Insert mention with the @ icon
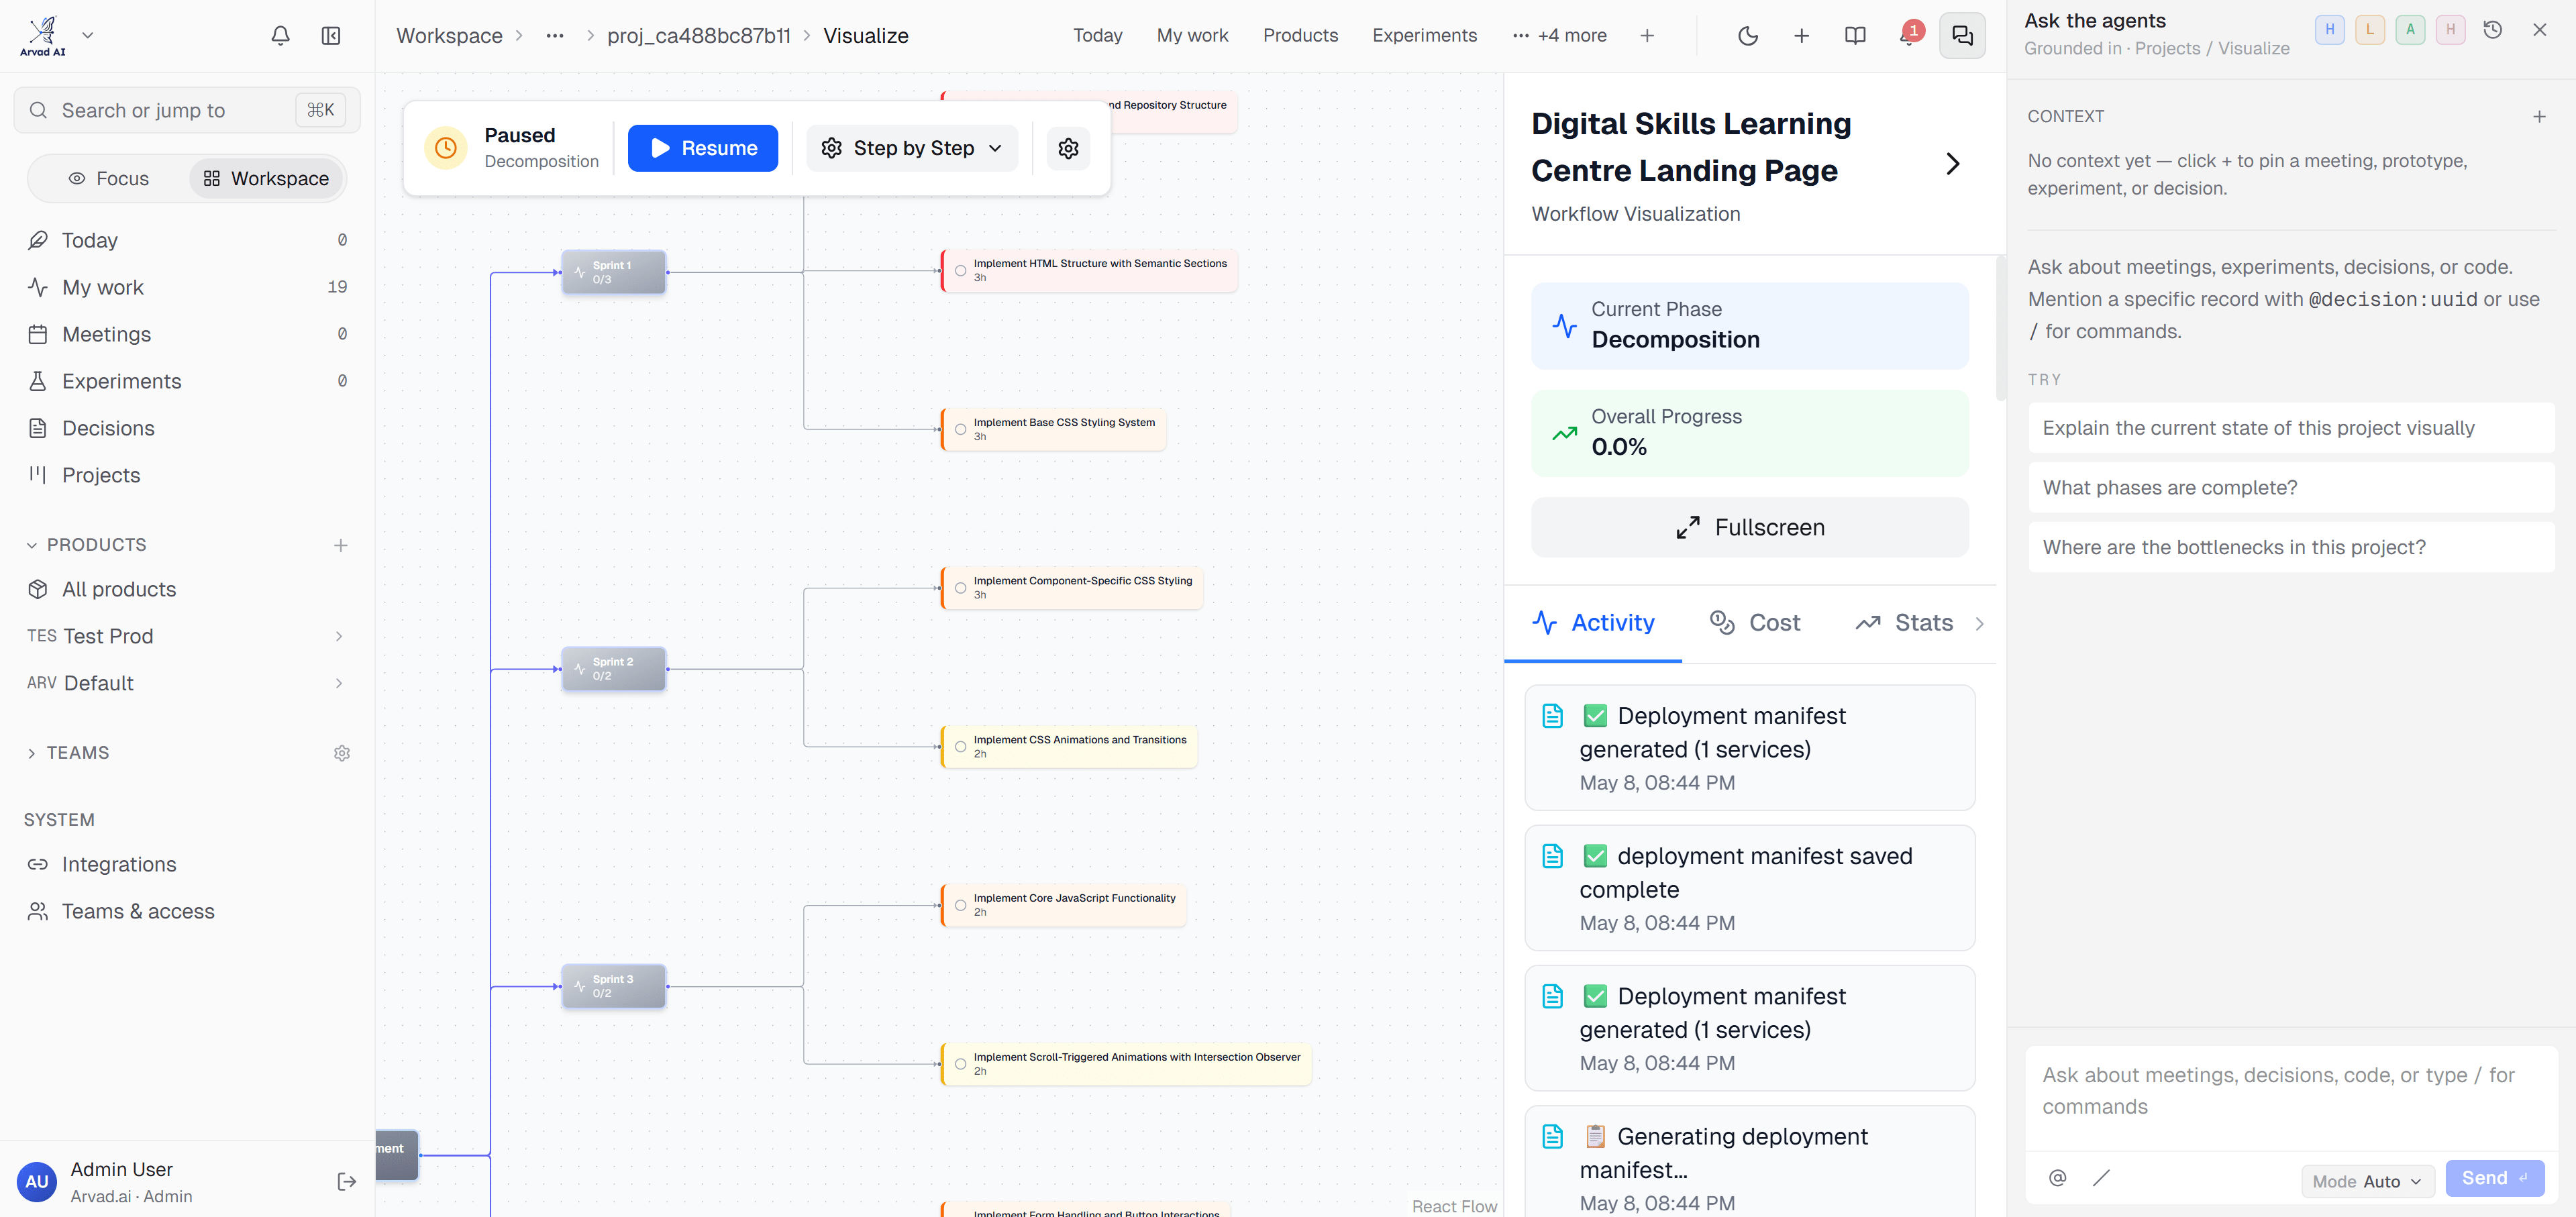The image size is (2576, 1217). pyautogui.click(x=2057, y=1178)
